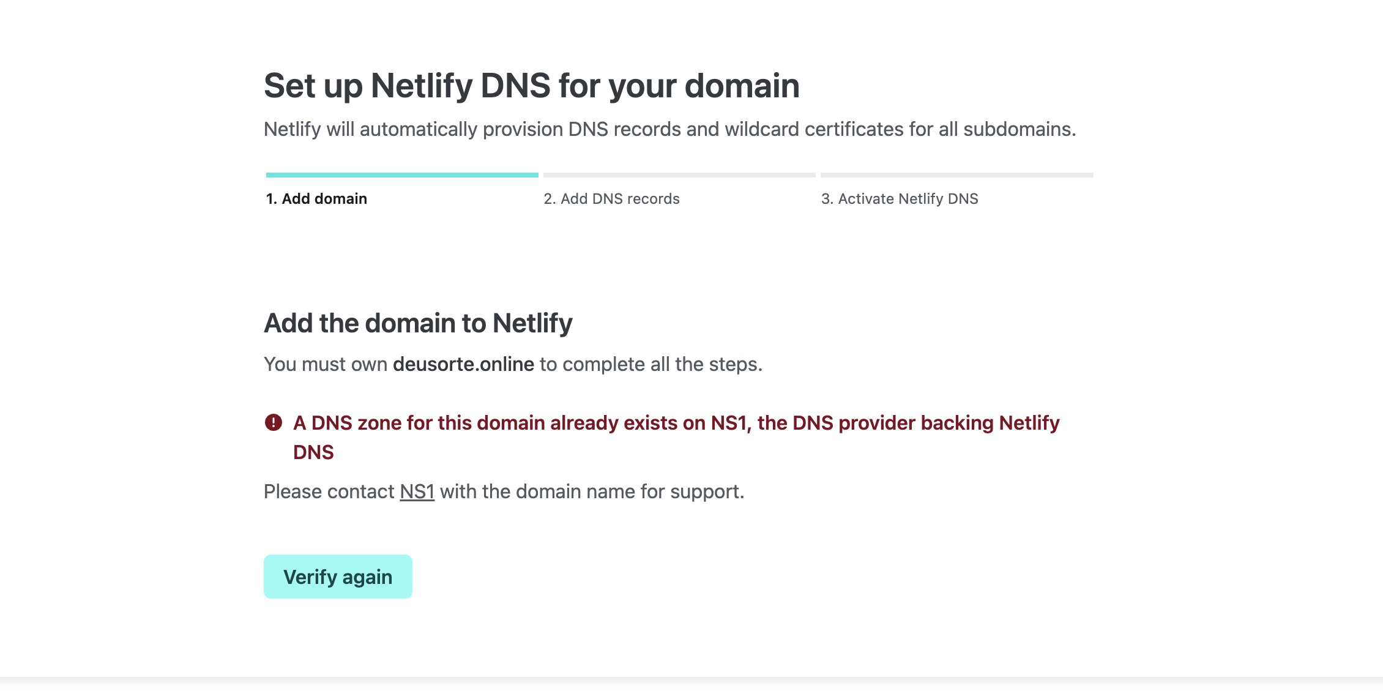
Task: Select the "2. Add DNS records" step
Action: pos(611,199)
